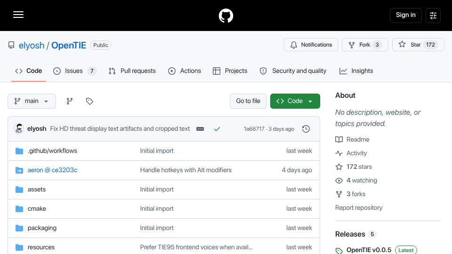The height and width of the screenshot is (254, 452).
Task: Open the Issues tab
Action: 75,71
